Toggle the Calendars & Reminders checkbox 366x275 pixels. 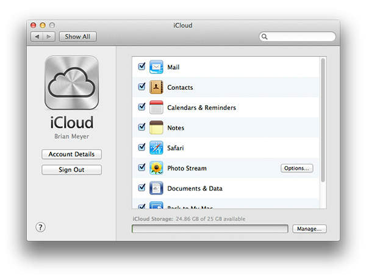tap(142, 107)
